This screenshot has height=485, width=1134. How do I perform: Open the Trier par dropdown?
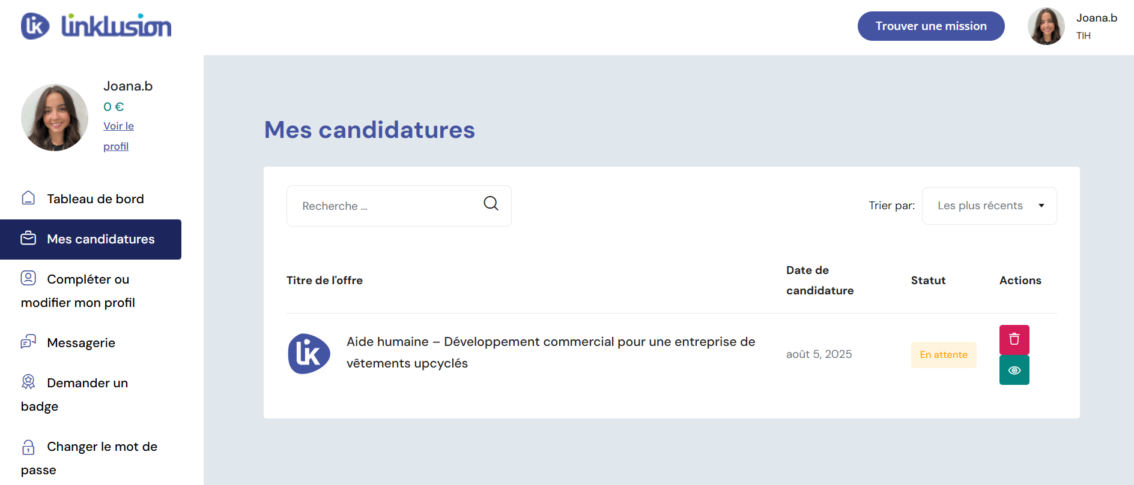point(989,206)
